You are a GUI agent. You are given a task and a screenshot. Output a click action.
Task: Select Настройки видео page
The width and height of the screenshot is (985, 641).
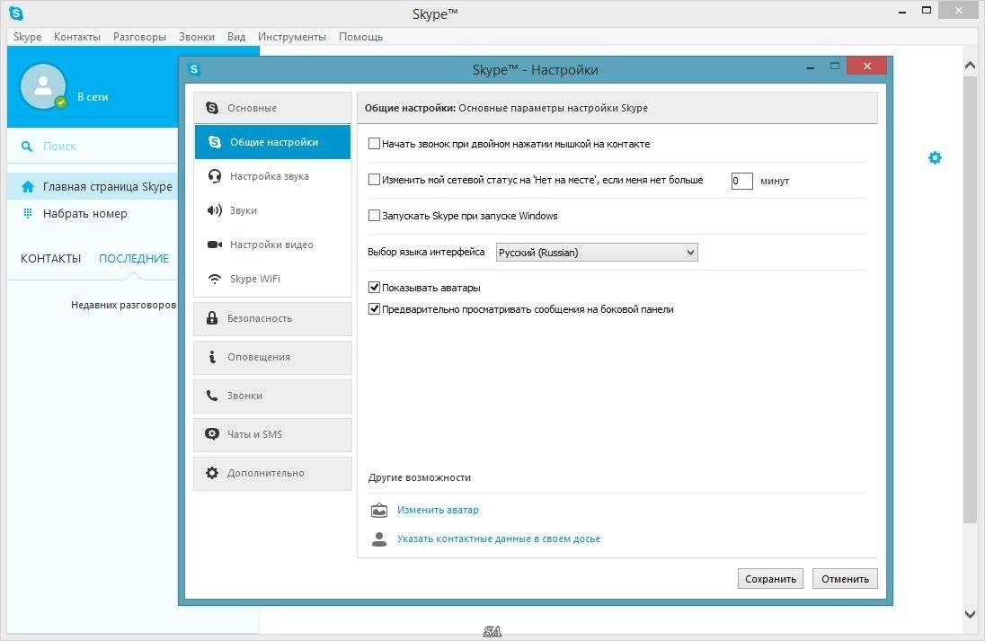pos(272,245)
